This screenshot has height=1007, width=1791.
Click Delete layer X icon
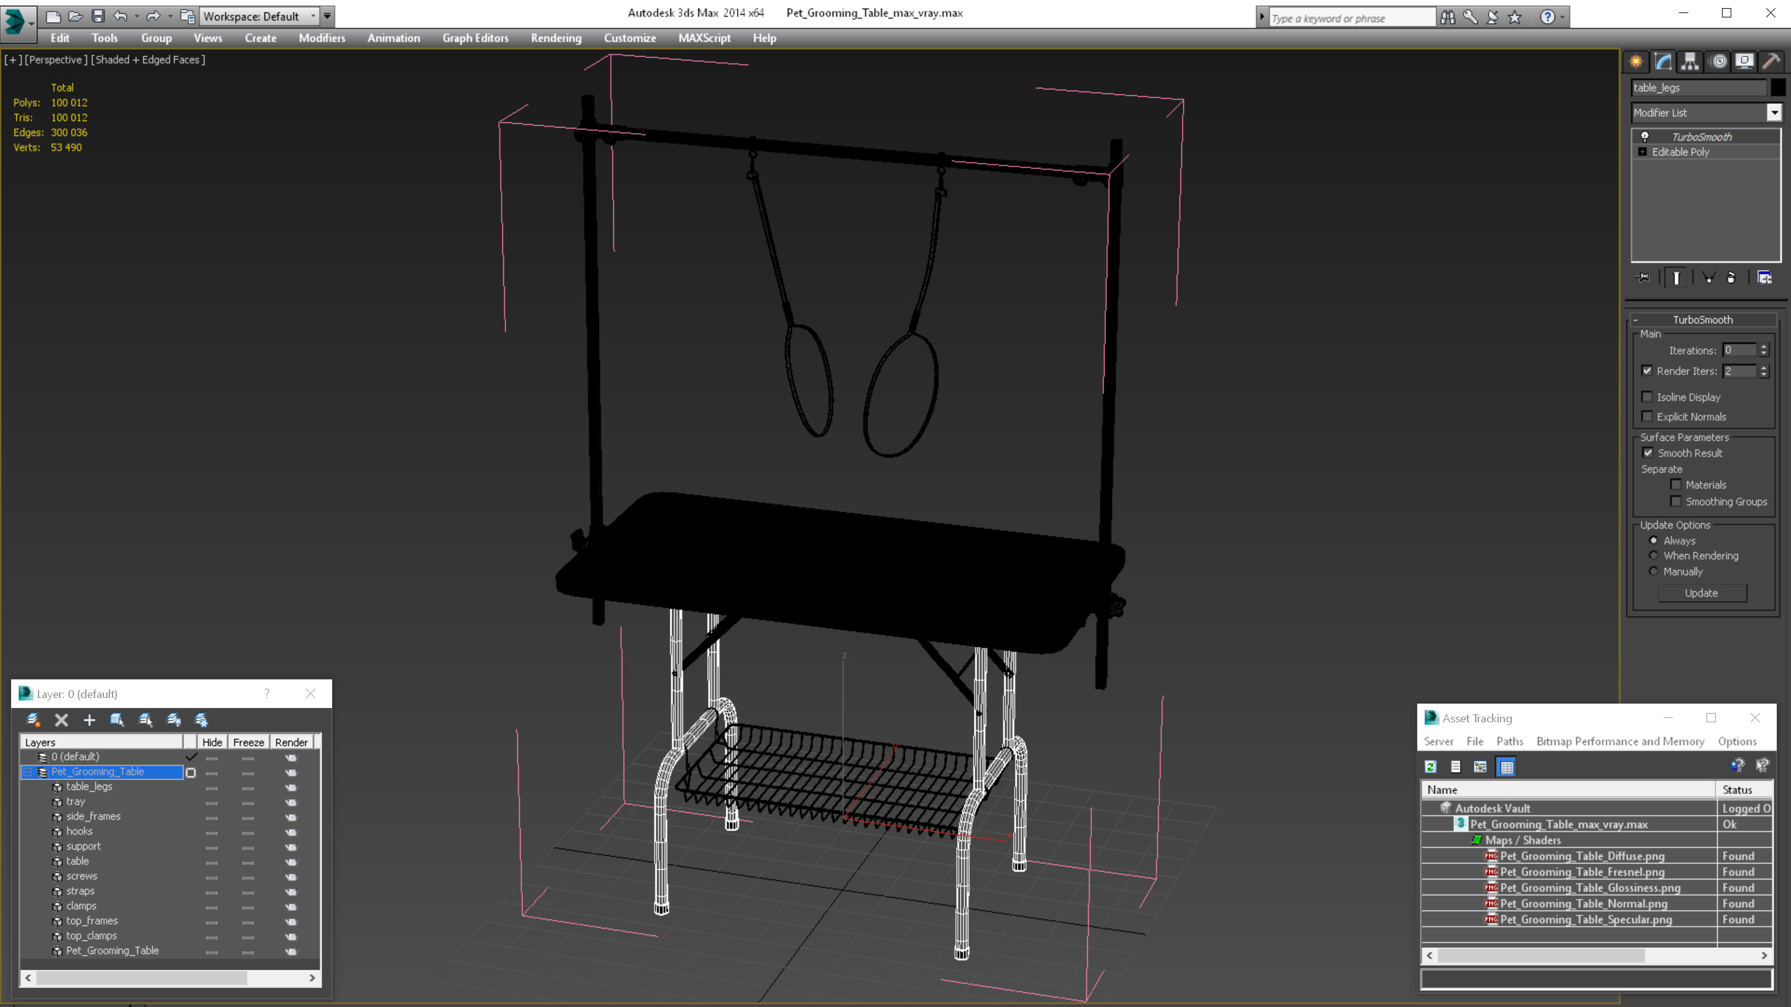click(x=61, y=720)
